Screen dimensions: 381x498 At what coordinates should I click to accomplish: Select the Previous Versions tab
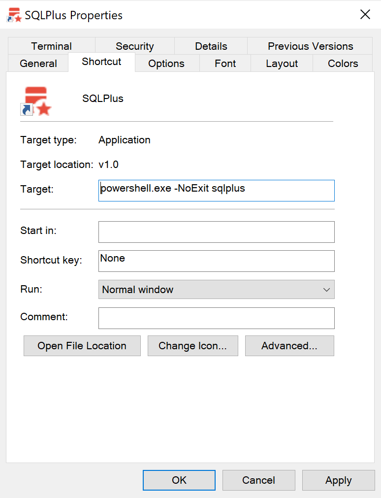click(310, 46)
